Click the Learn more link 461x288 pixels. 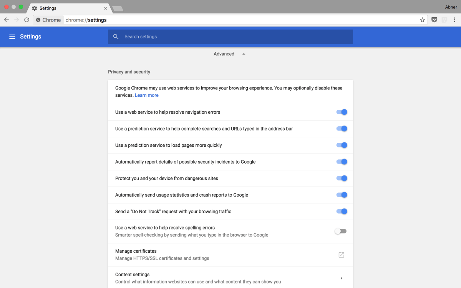[x=147, y=95]
